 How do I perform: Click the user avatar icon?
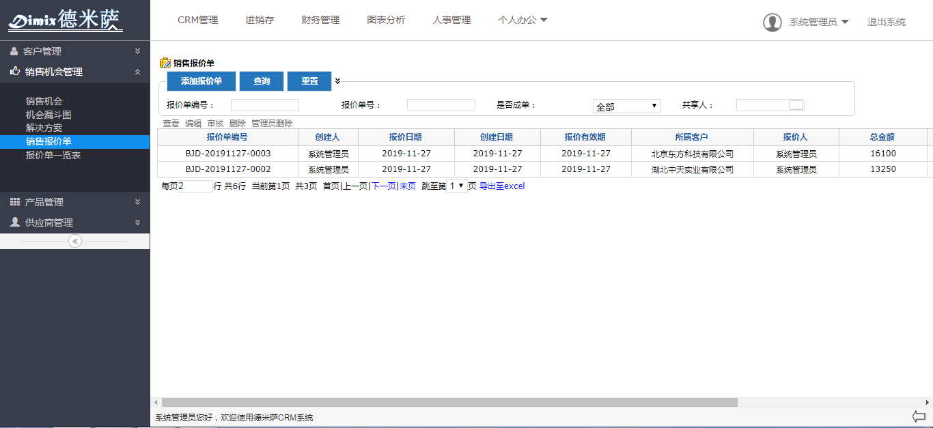(772, 22)
